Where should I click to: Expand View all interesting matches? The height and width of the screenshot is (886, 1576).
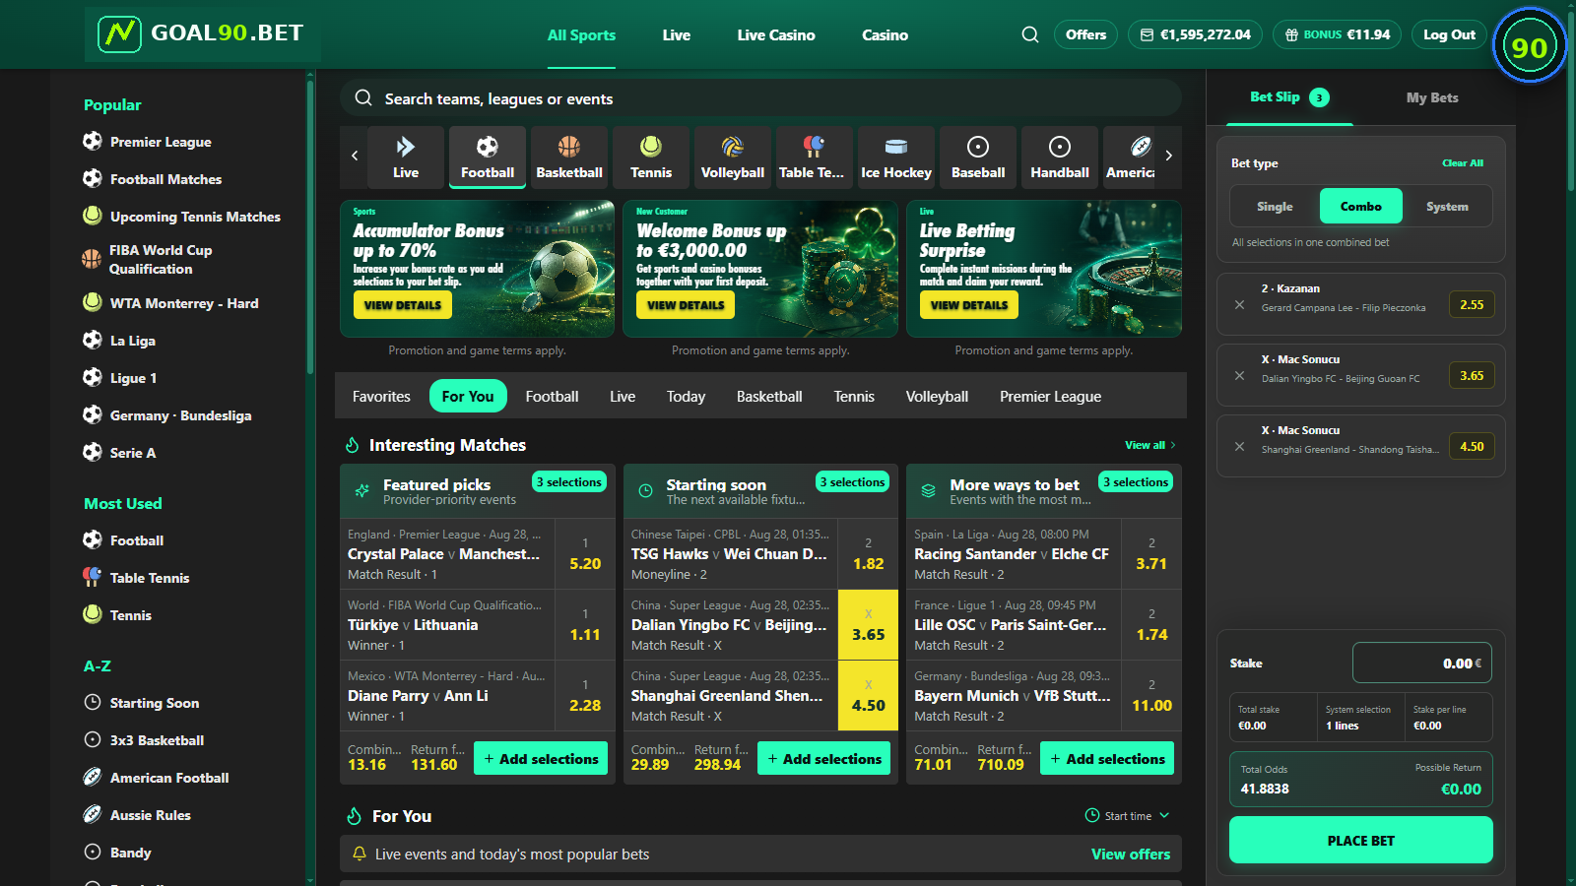[1150, 445]
